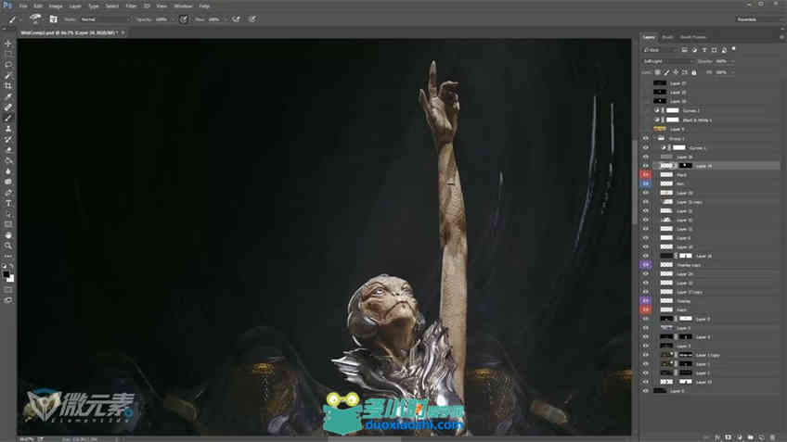787x442 pixels.
Task: Click the brush Flow value field
Action: (216, 19)
